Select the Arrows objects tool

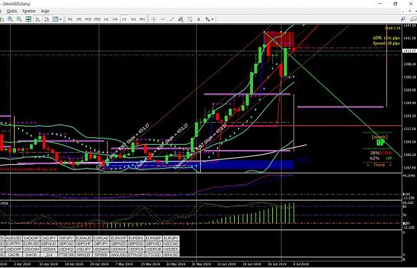[207, 19]
